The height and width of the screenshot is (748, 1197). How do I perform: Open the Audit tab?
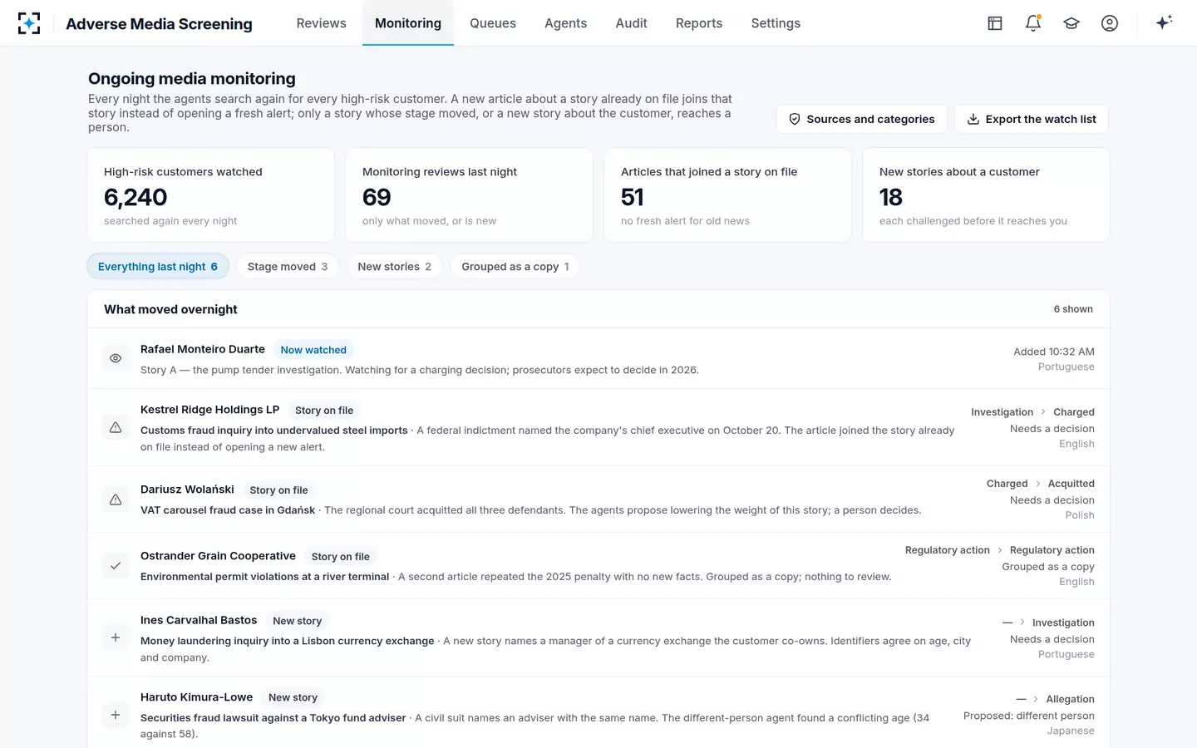[631, 23]
